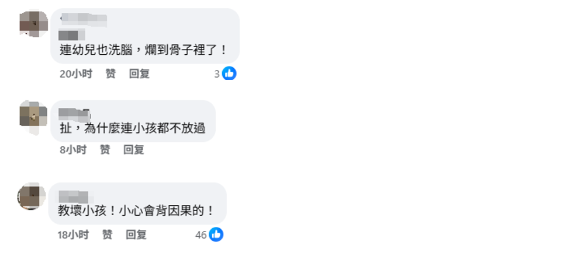Image resolution: width=574 pixels, height=259 pixels.
Task: Like the comment posted 20小时 ago
Action: tap(110, 73)
